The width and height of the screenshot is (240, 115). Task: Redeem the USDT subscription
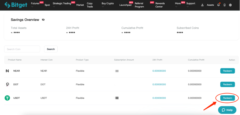228,98
